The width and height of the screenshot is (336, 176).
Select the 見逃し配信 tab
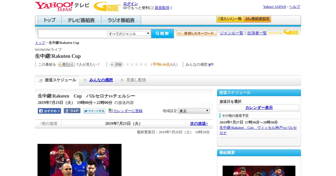(x=133, y=80)
